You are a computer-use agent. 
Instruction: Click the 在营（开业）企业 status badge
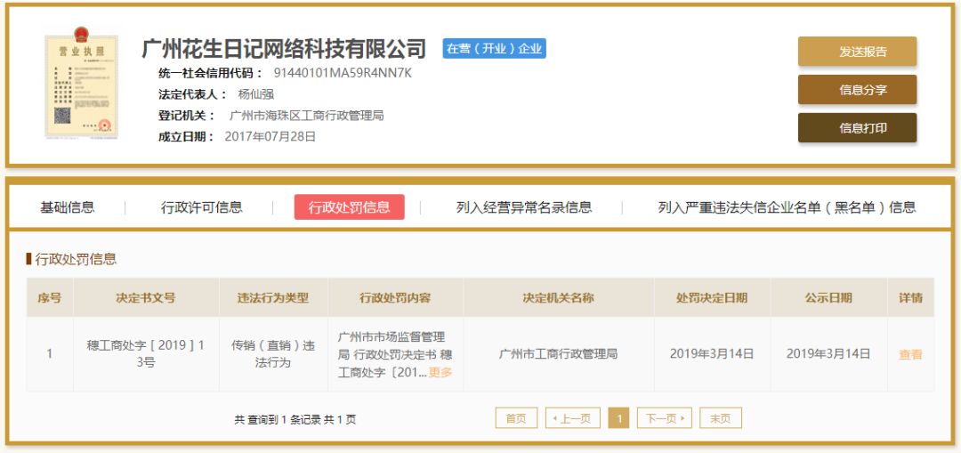(494, 49)
